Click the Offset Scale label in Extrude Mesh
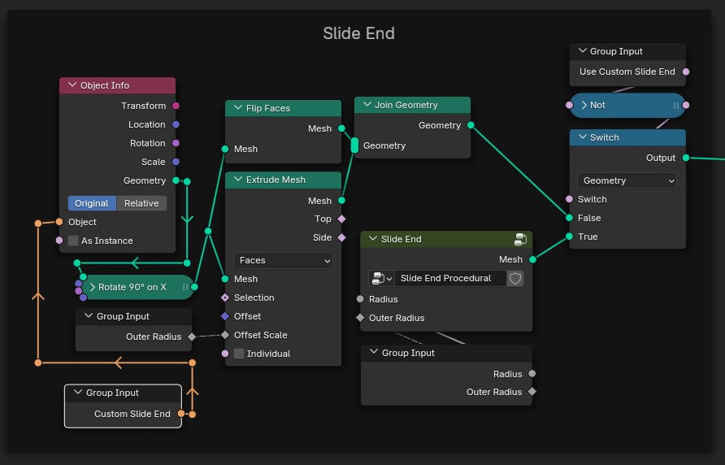 (261, 335)
